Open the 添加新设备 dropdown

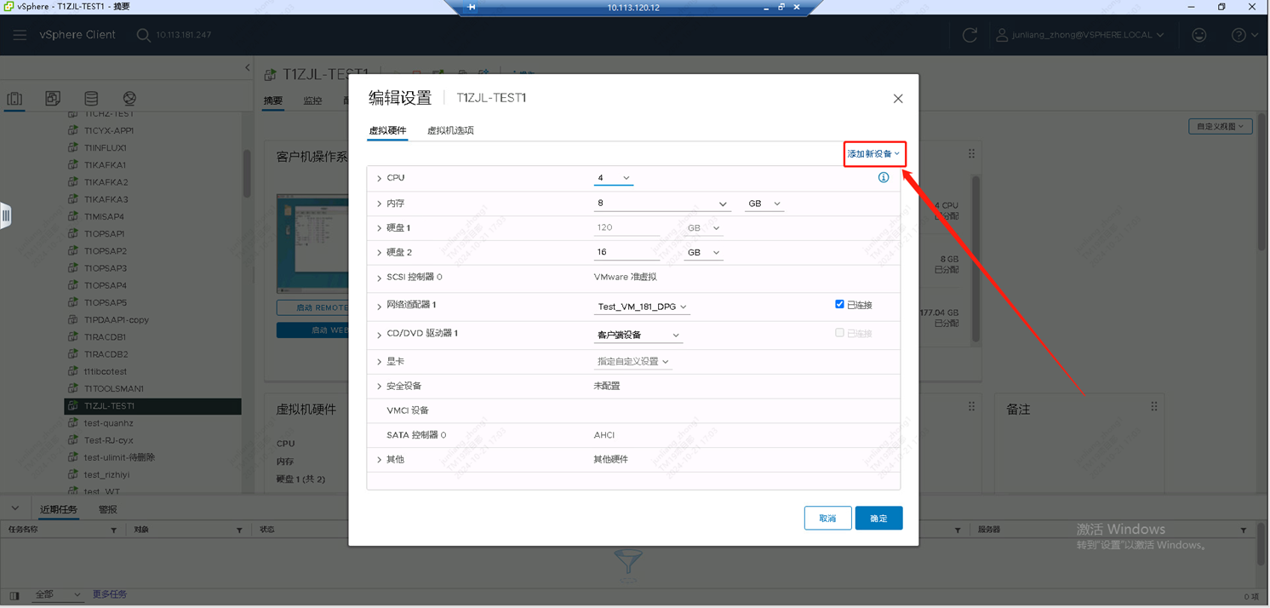click(x=873, y=154)
